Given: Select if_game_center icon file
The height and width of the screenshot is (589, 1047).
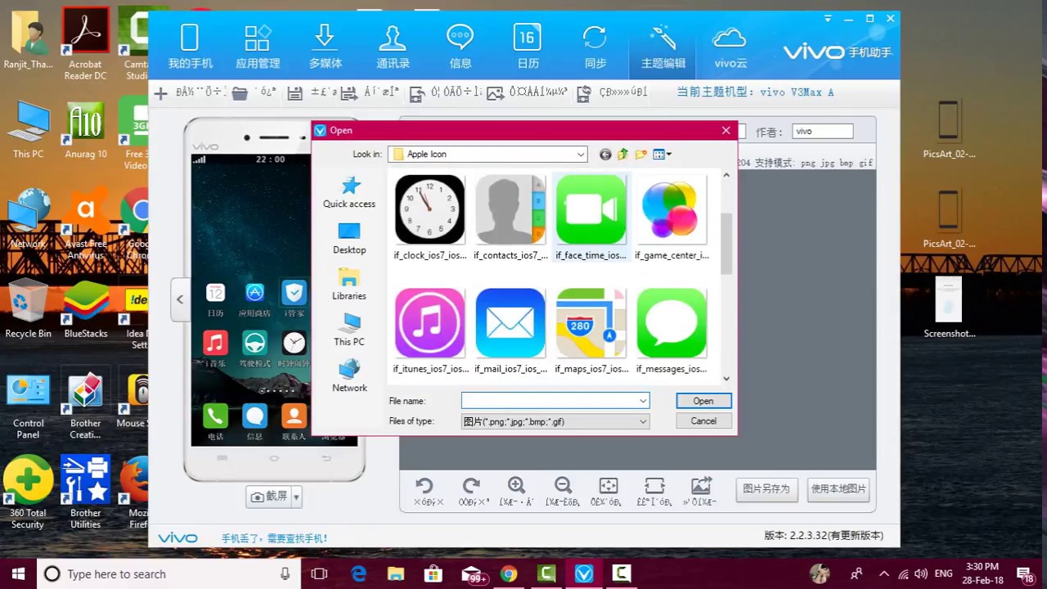Looking at the screenshot, I should coord(672,218).
